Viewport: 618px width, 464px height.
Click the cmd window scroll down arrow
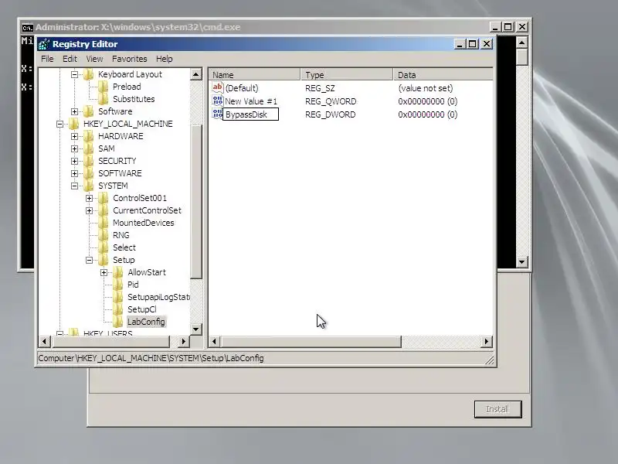coord(522,261)
